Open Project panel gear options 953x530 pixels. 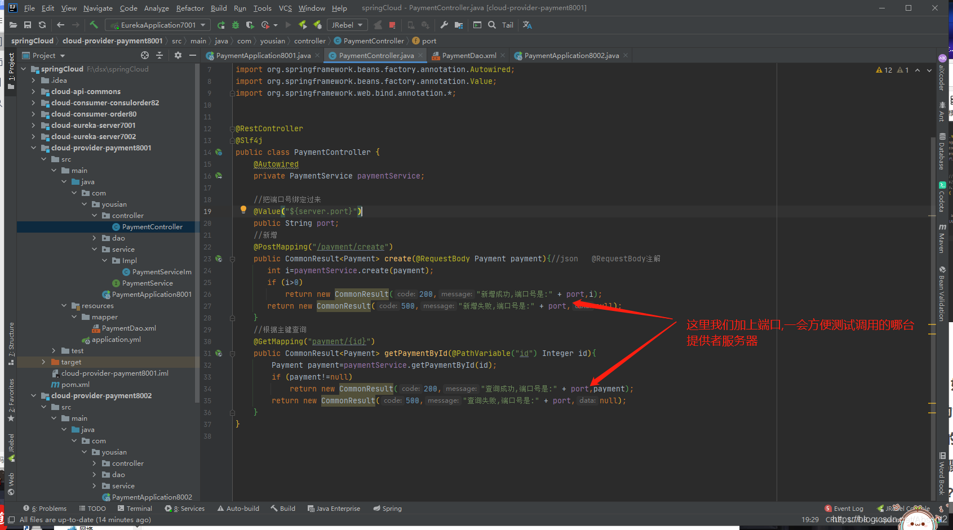coord(178,55)
